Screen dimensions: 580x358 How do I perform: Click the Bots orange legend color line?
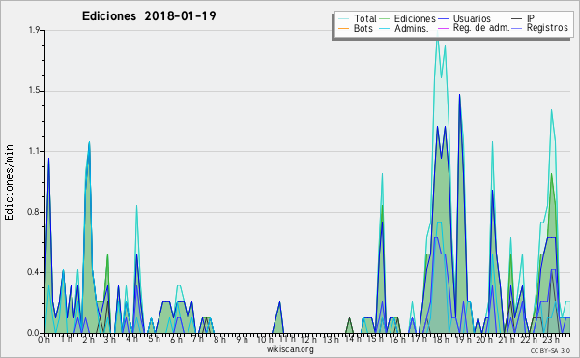343,28
